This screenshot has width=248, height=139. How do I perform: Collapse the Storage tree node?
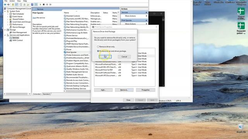coord(5,30)
